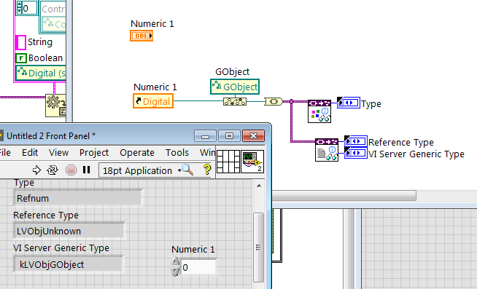The width and height of the screenshot is (477, 289).
Task: Open the Operate menu
Action: [x=137, y=152]
